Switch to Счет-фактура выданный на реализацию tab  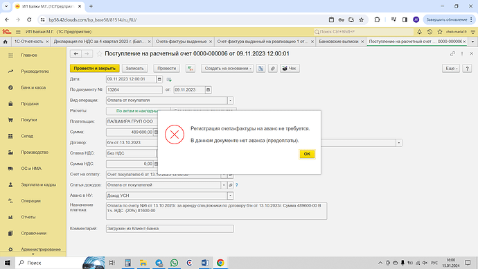click(x=263, y=42)
